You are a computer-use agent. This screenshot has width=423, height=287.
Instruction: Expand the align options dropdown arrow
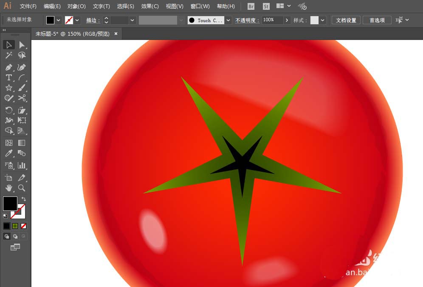tap(407, 20)
